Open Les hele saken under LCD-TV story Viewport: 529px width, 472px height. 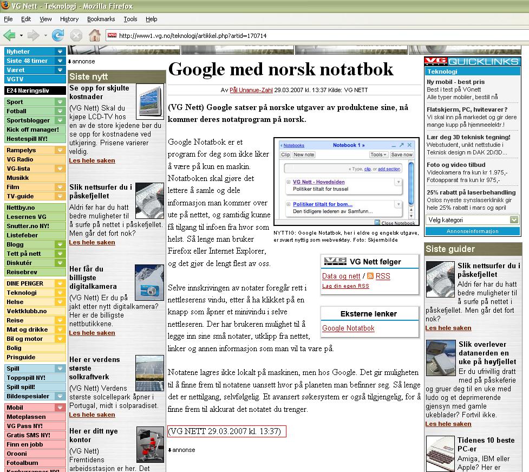tap(92, 160)
